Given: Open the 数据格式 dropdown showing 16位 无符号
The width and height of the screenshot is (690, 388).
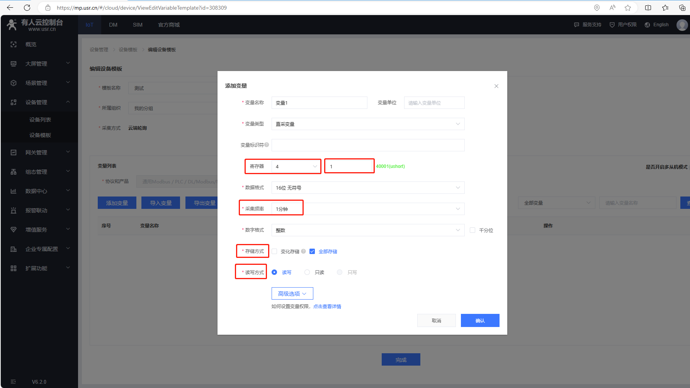Looking at the screenshot, I should [x=368, y=188].
